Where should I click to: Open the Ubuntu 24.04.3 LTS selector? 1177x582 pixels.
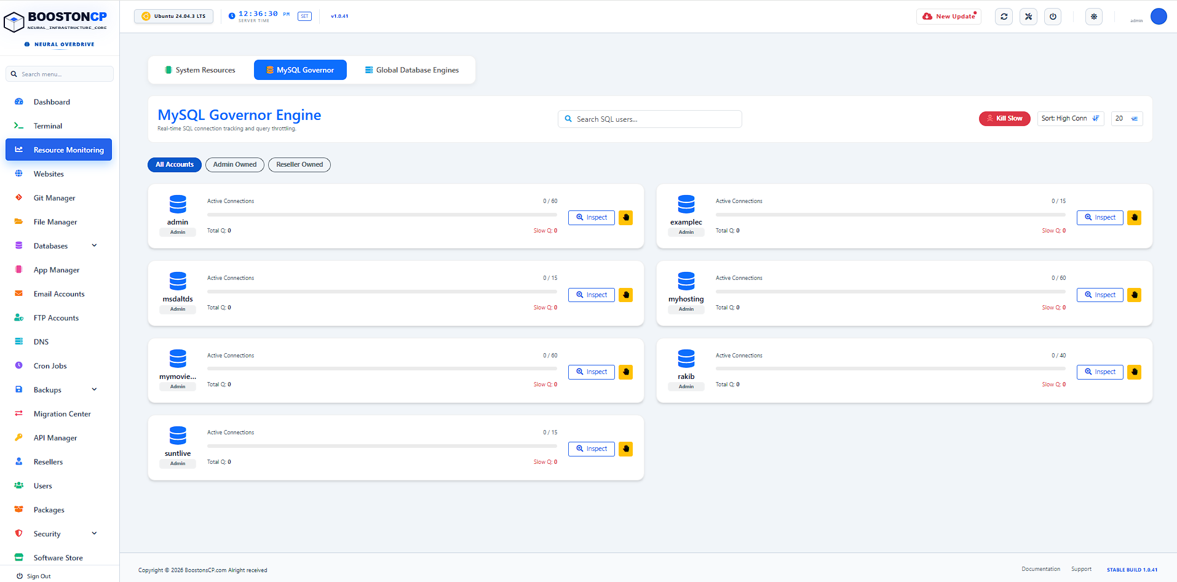coord(173,16)
